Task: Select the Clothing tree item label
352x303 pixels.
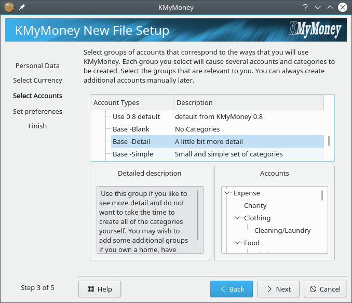Action: pos(258,218)
